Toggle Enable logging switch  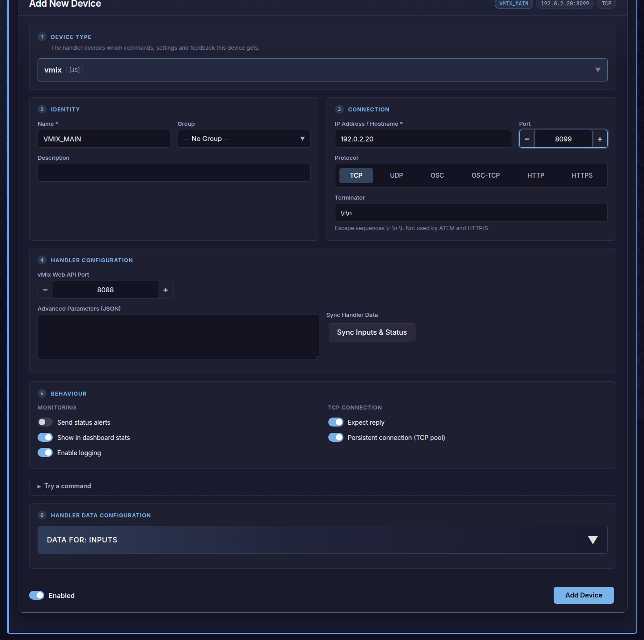point(45,452)
